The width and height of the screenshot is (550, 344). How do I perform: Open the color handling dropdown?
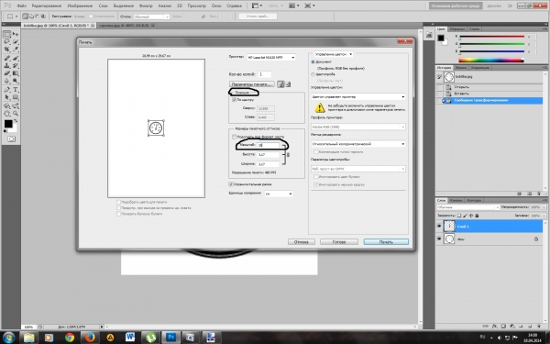coord(358,96)
